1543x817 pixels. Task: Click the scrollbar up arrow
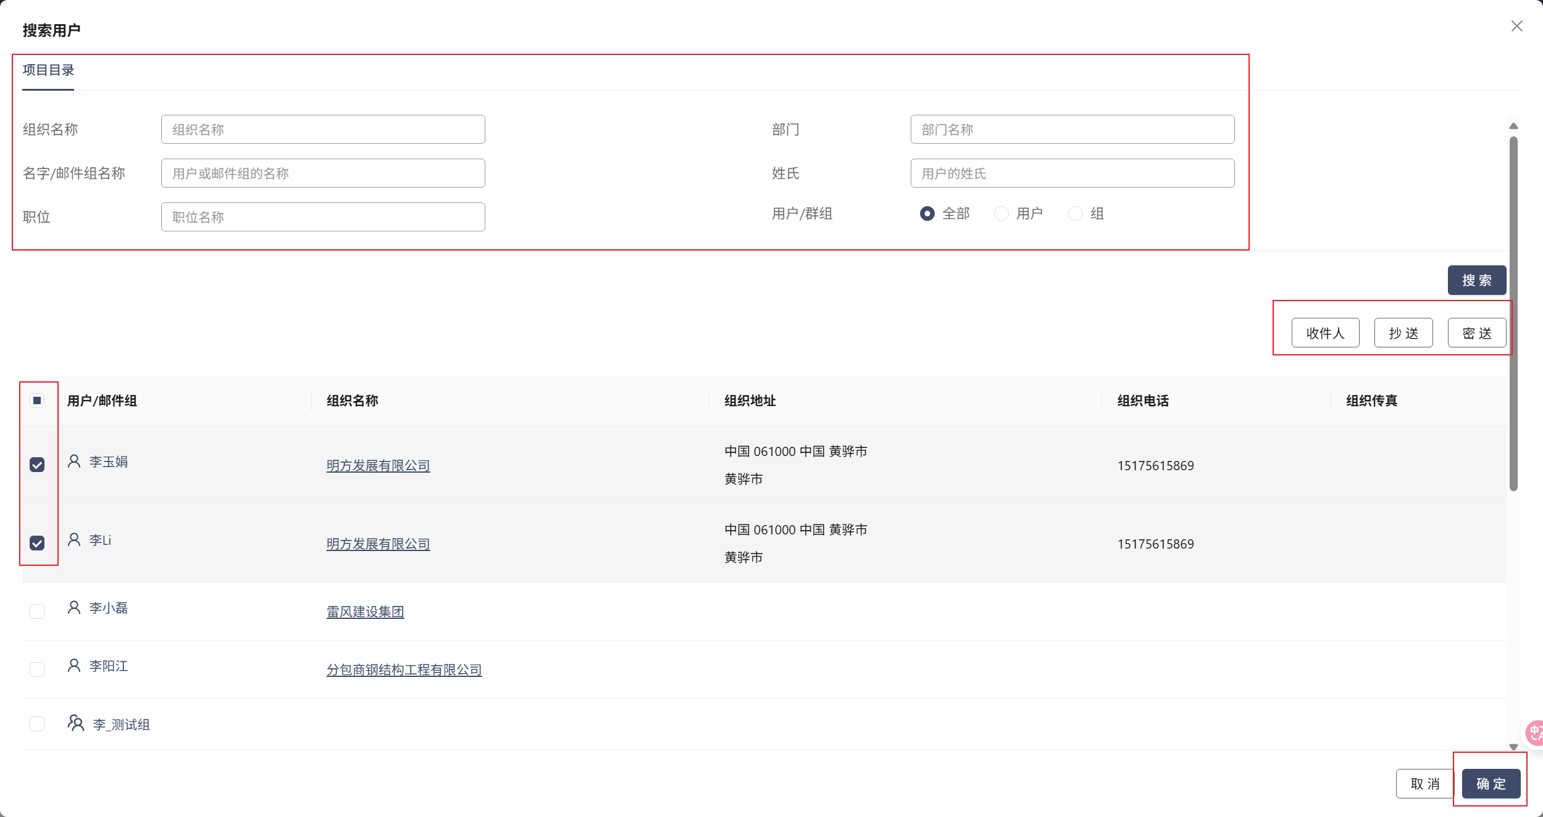[1513, 126]
